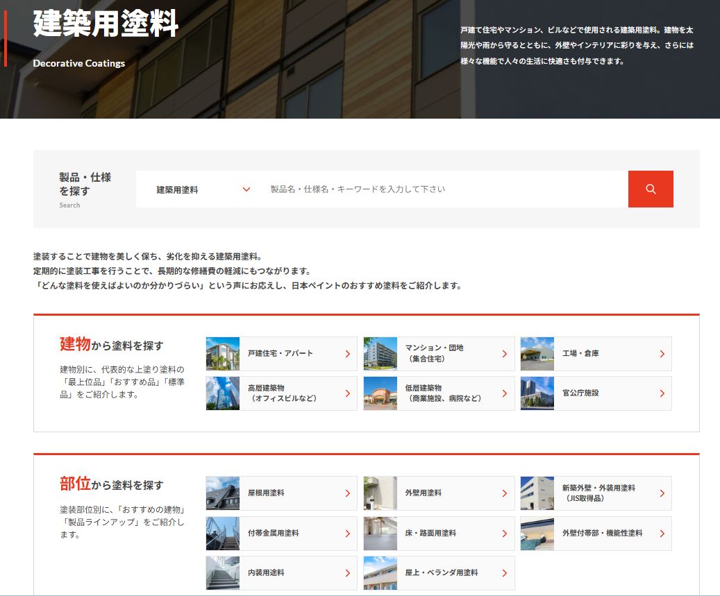Open the 建築用塗料 category dropdown
This screenshot has width=720, height=596.
pyautogui.click(x=201, y=189)
